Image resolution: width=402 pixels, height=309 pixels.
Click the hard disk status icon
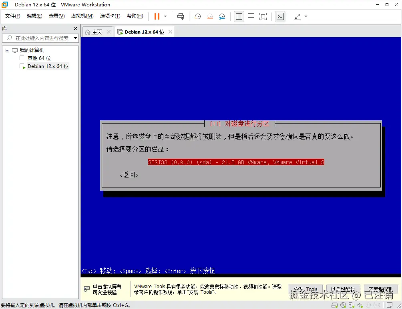coord(335,305)
